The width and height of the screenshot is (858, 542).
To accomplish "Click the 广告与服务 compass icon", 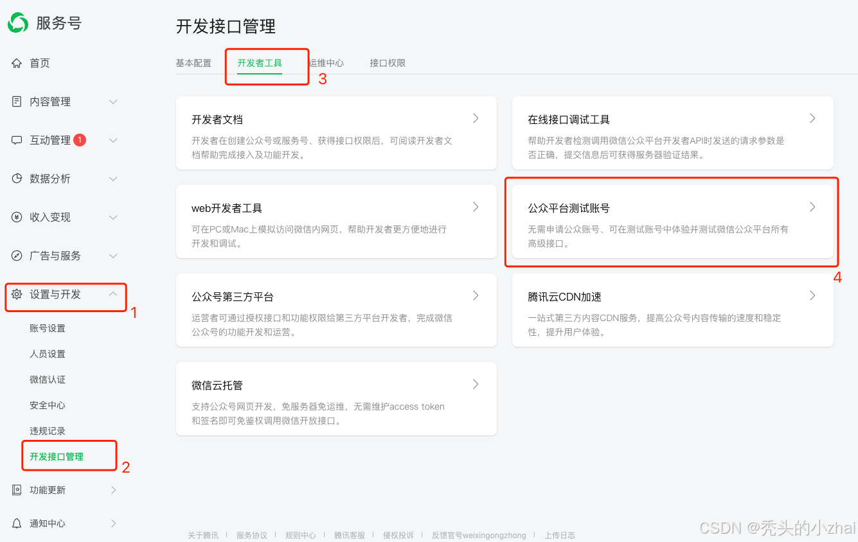I will click(x=17, y=256).
